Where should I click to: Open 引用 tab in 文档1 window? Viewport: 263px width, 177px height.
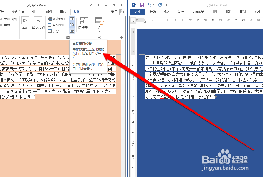point(215,12)
